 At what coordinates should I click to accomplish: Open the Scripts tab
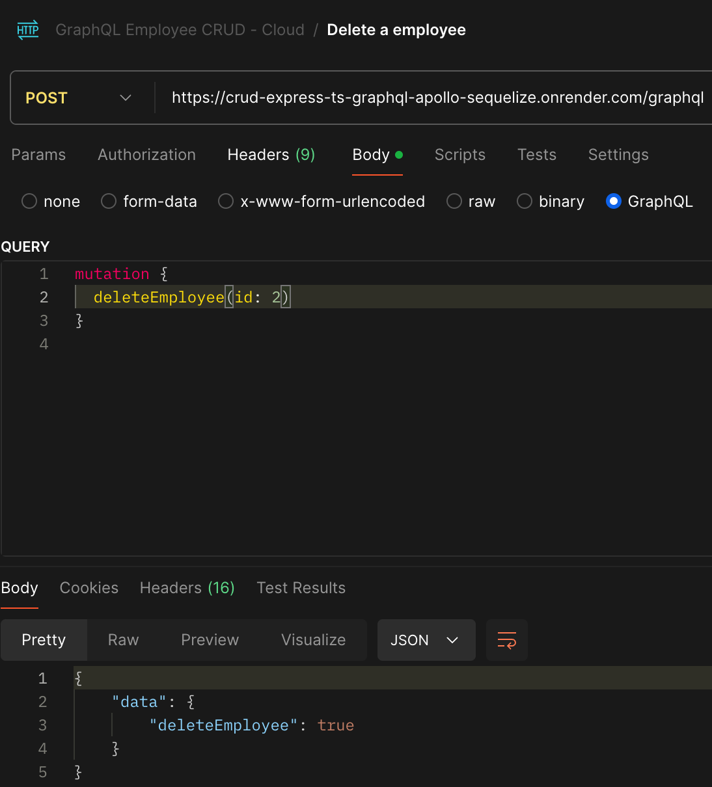pos(460,155)
